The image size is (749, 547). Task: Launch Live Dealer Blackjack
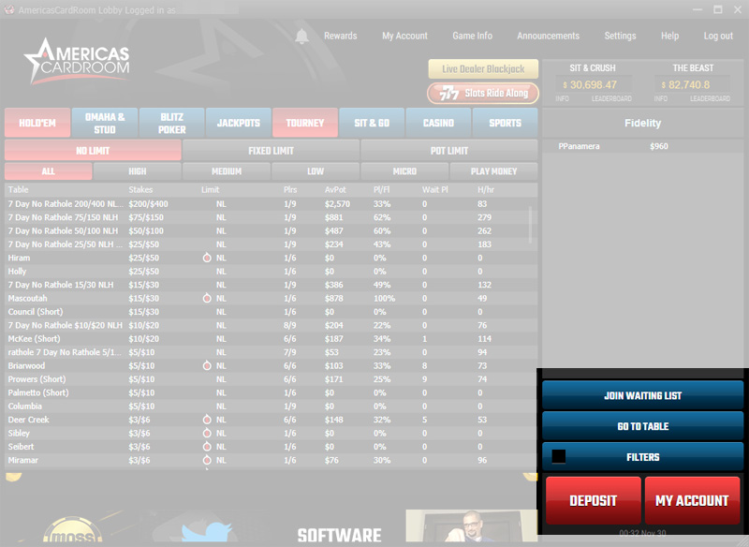[x=483, y=68]
